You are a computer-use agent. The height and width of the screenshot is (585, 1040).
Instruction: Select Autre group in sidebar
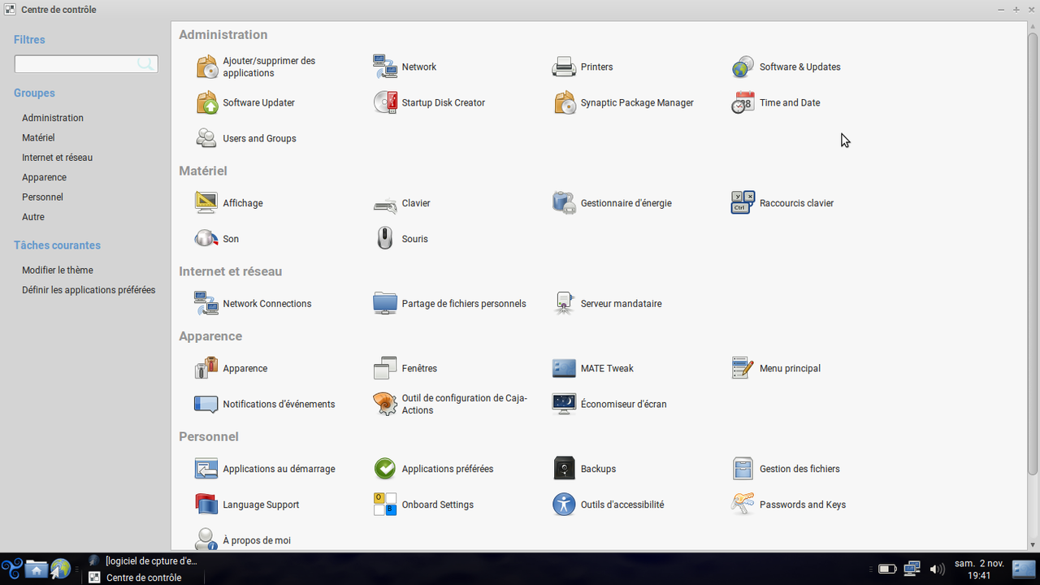(33, 217)
